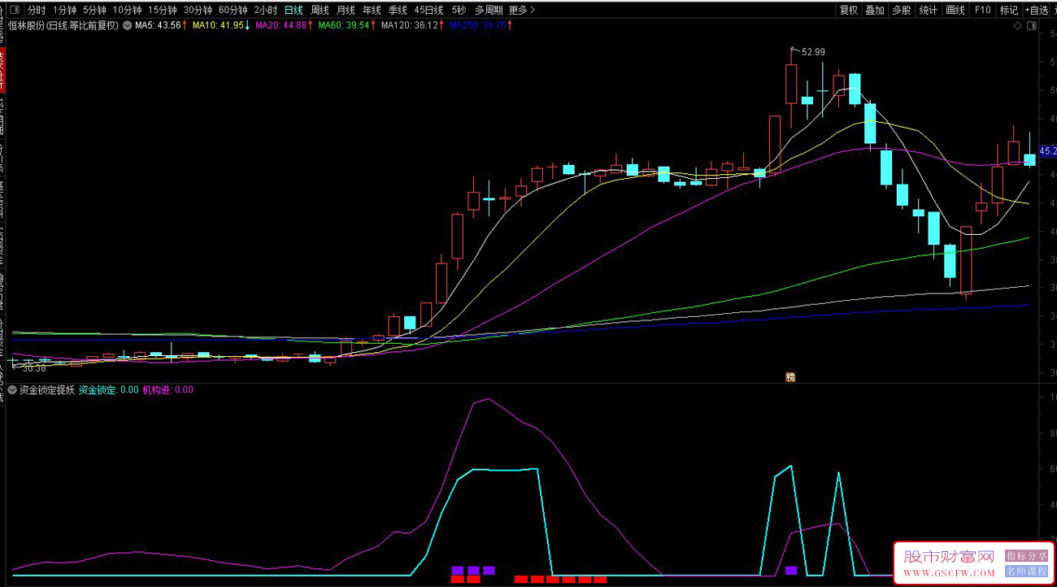Open the 更多 periods expander
Image resolution: width=1057 pixels, height=587 pixels.
pos(521,11)
